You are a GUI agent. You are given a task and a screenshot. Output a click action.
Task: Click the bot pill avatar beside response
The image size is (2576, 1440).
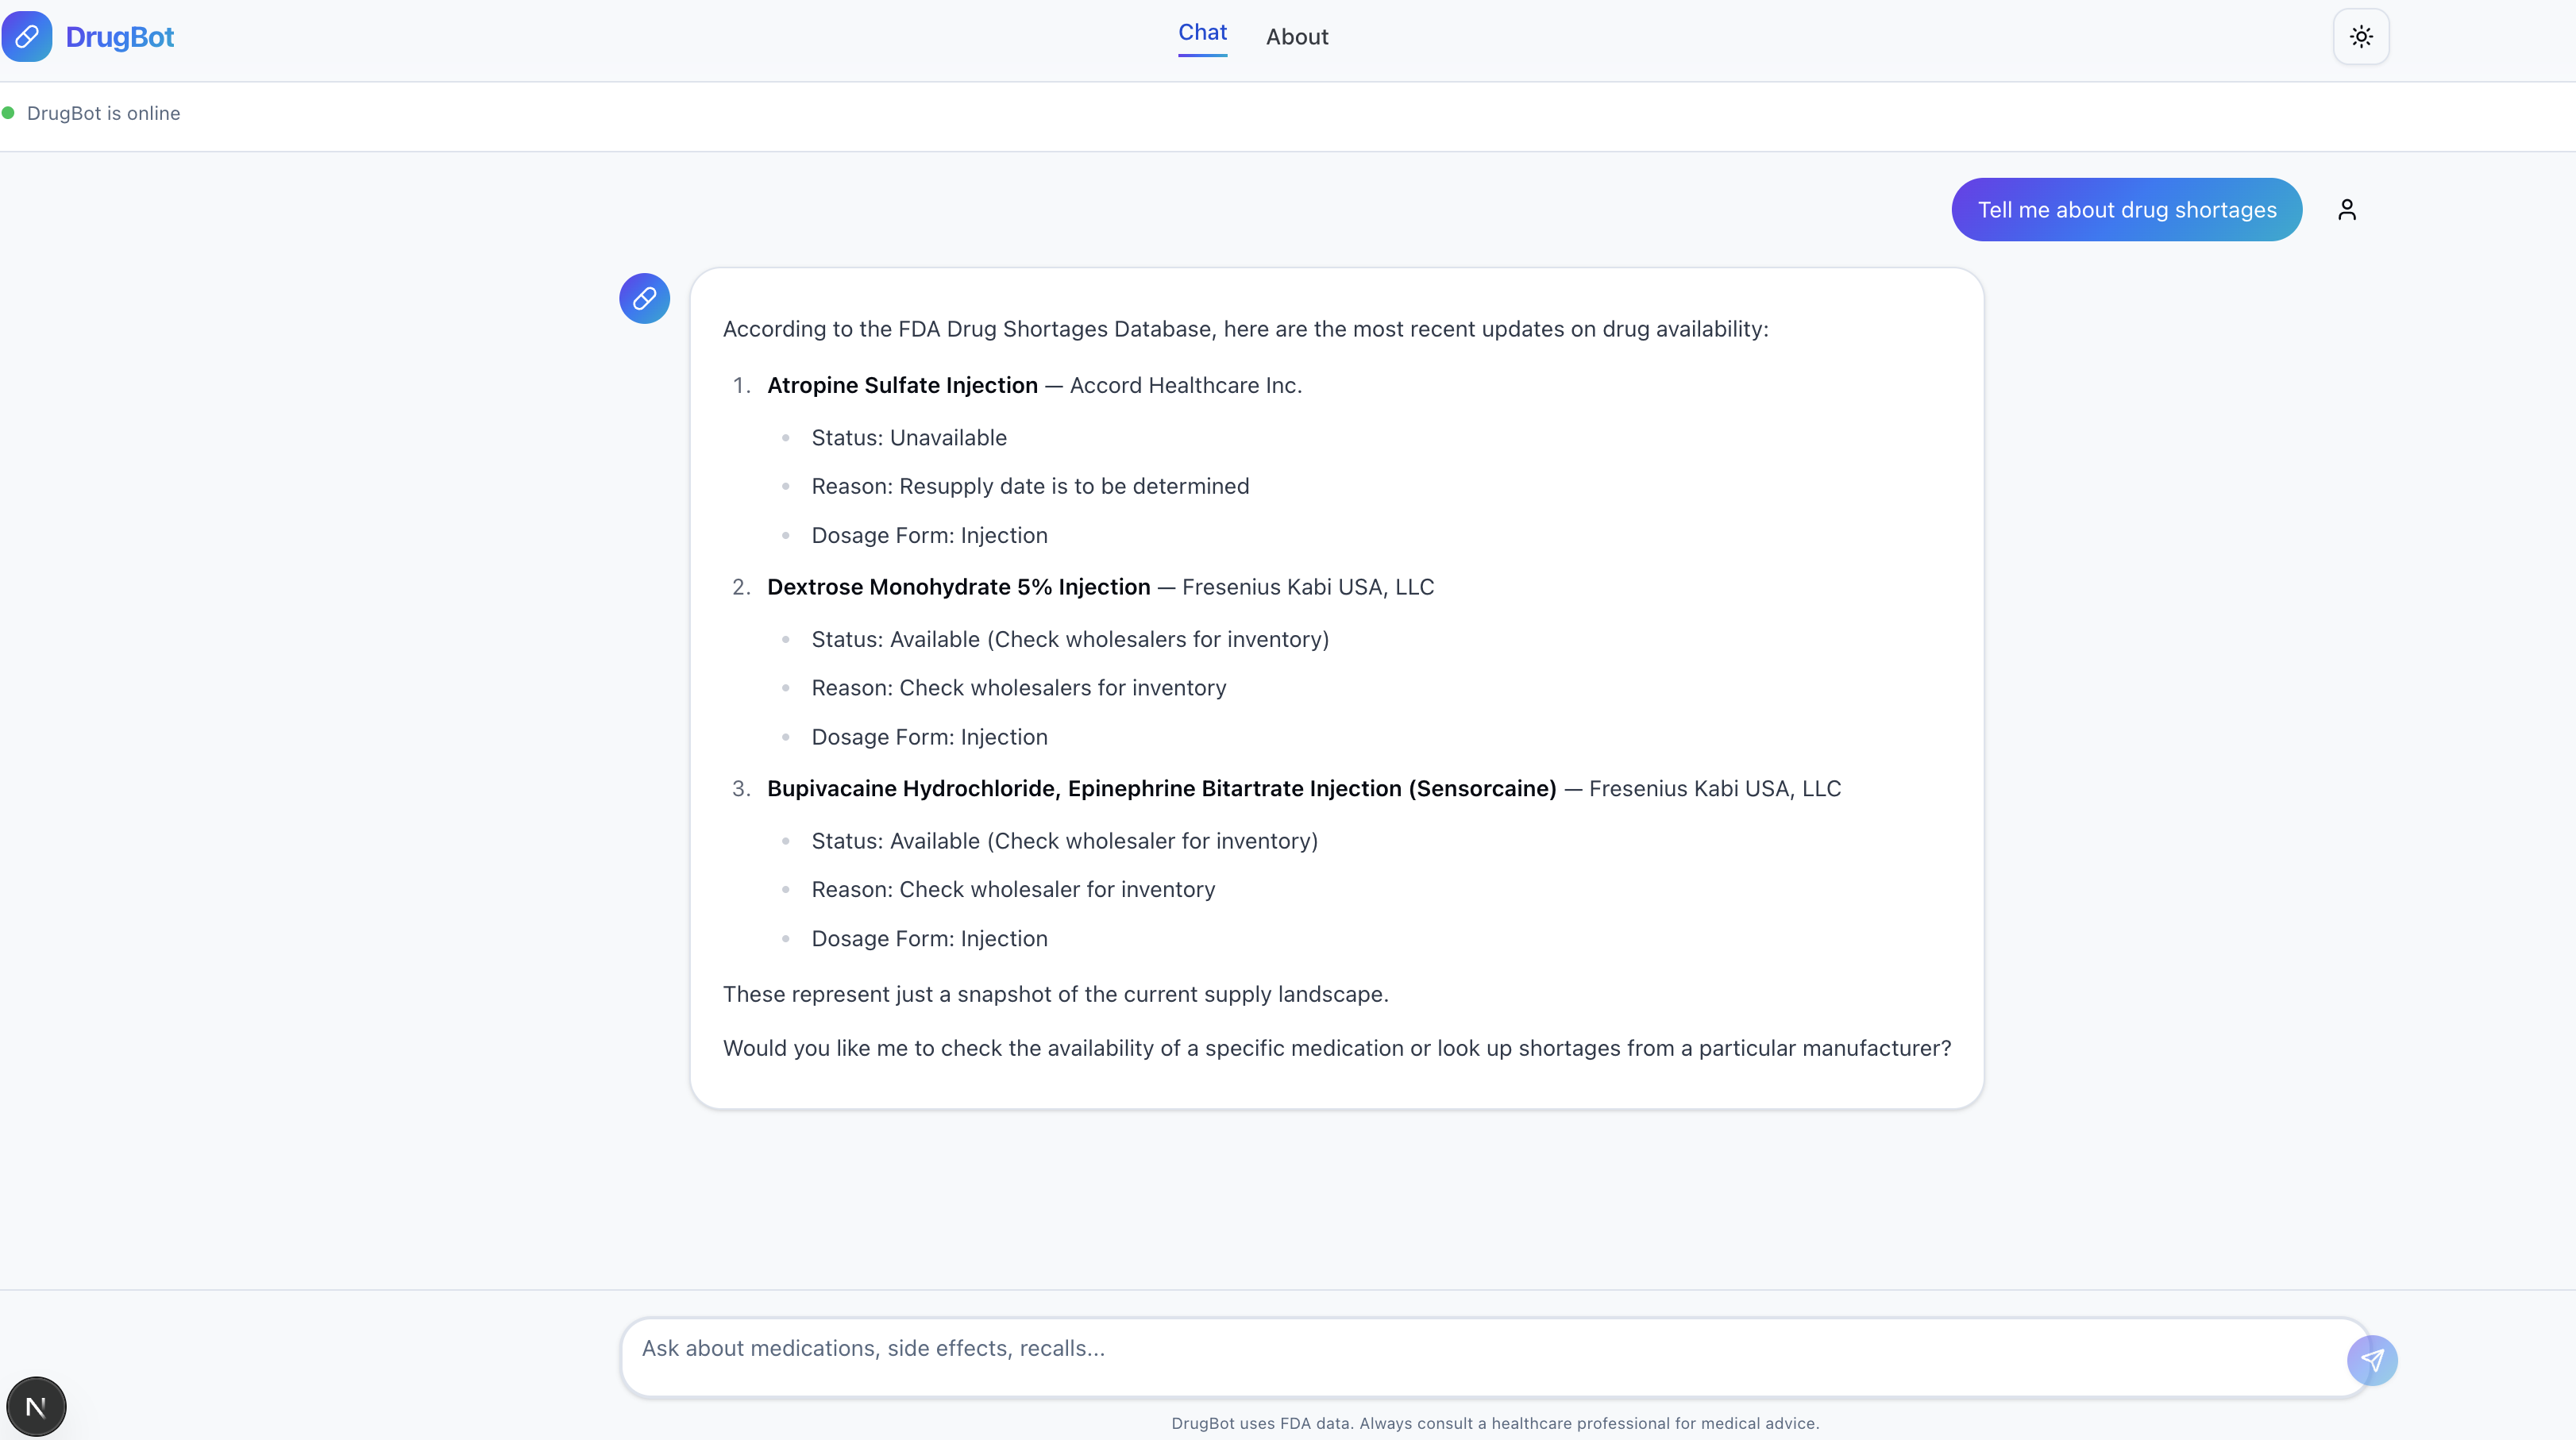(644, 298)
